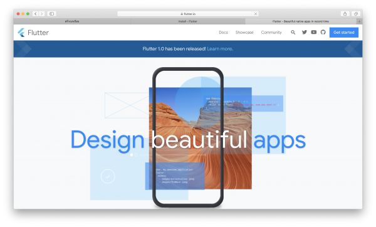The width and height of the screenshot is (376, 227).
Task: Open the Safari share icon
Action: [x=345, y=14]
